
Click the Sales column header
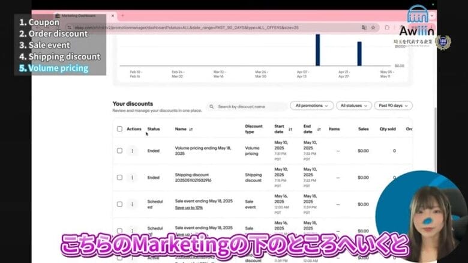[363, 129]
